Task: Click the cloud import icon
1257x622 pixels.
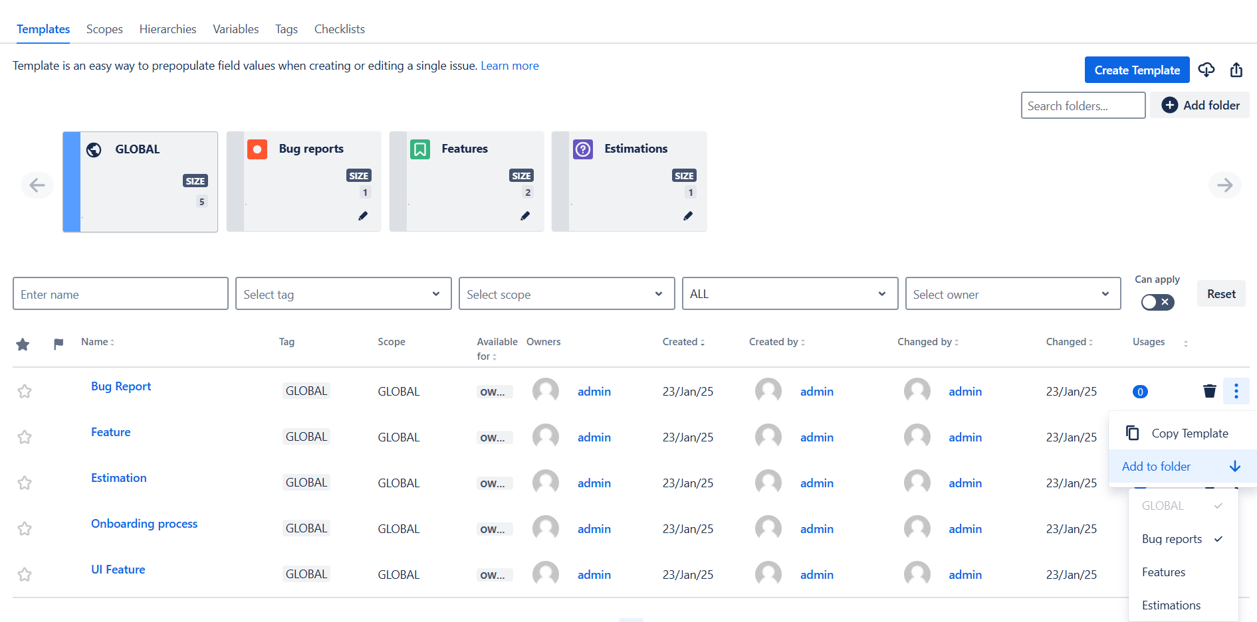Action: point(1206,70)
